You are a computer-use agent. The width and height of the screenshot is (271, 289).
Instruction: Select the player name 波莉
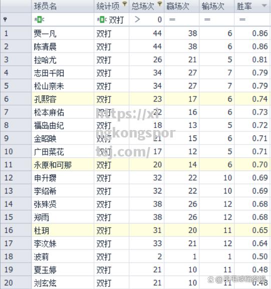tap(42, 256)
